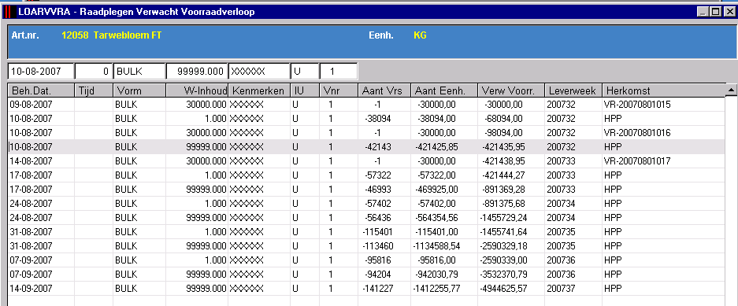Click the value -564354,56
Viewport: 738px width, 306px height.
pos(436,218)
